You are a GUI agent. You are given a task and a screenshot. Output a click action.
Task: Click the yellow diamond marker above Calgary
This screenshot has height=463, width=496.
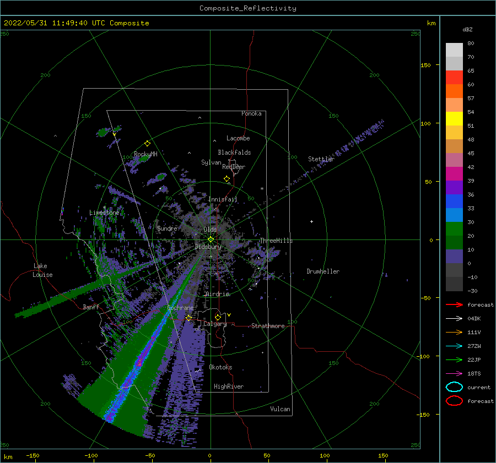[218, 317]
